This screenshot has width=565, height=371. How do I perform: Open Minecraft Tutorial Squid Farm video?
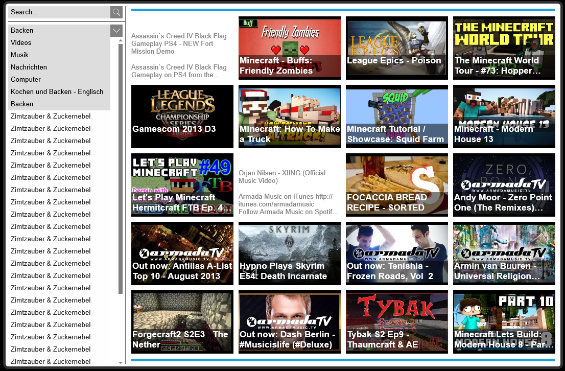(397, 117)
